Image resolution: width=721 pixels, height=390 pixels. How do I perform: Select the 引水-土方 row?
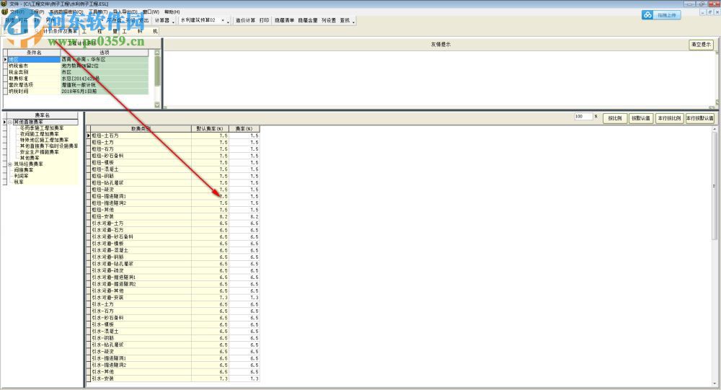(174, 304)
